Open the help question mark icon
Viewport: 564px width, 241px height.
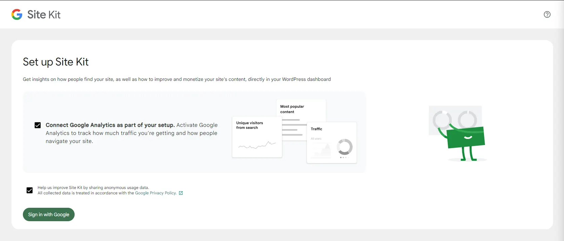click(x=547, y=14)
